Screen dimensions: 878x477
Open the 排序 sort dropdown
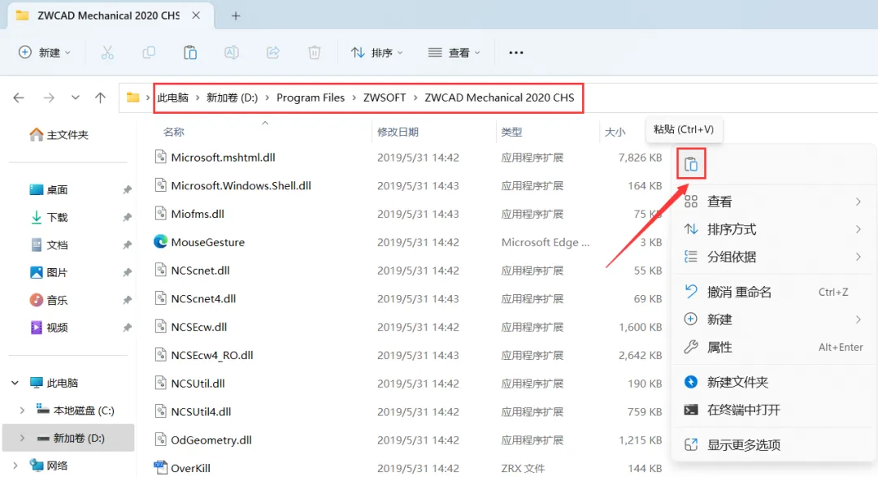[x=377, y=53]
